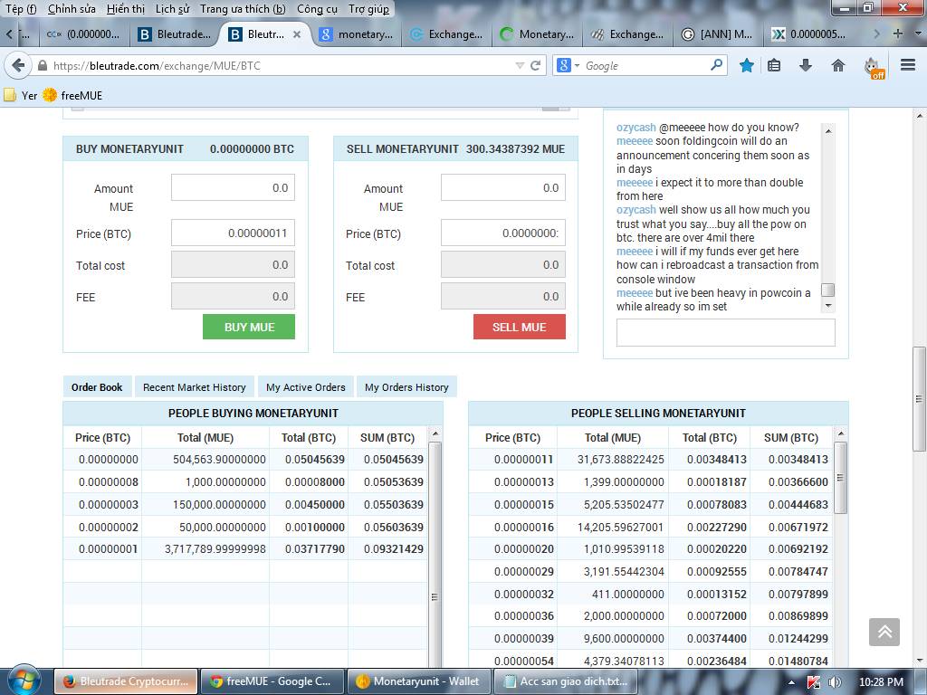The width and height of the screenshot is (927, 695).
Task: Bookmark this page with star icon
Action: coord(747,65)
